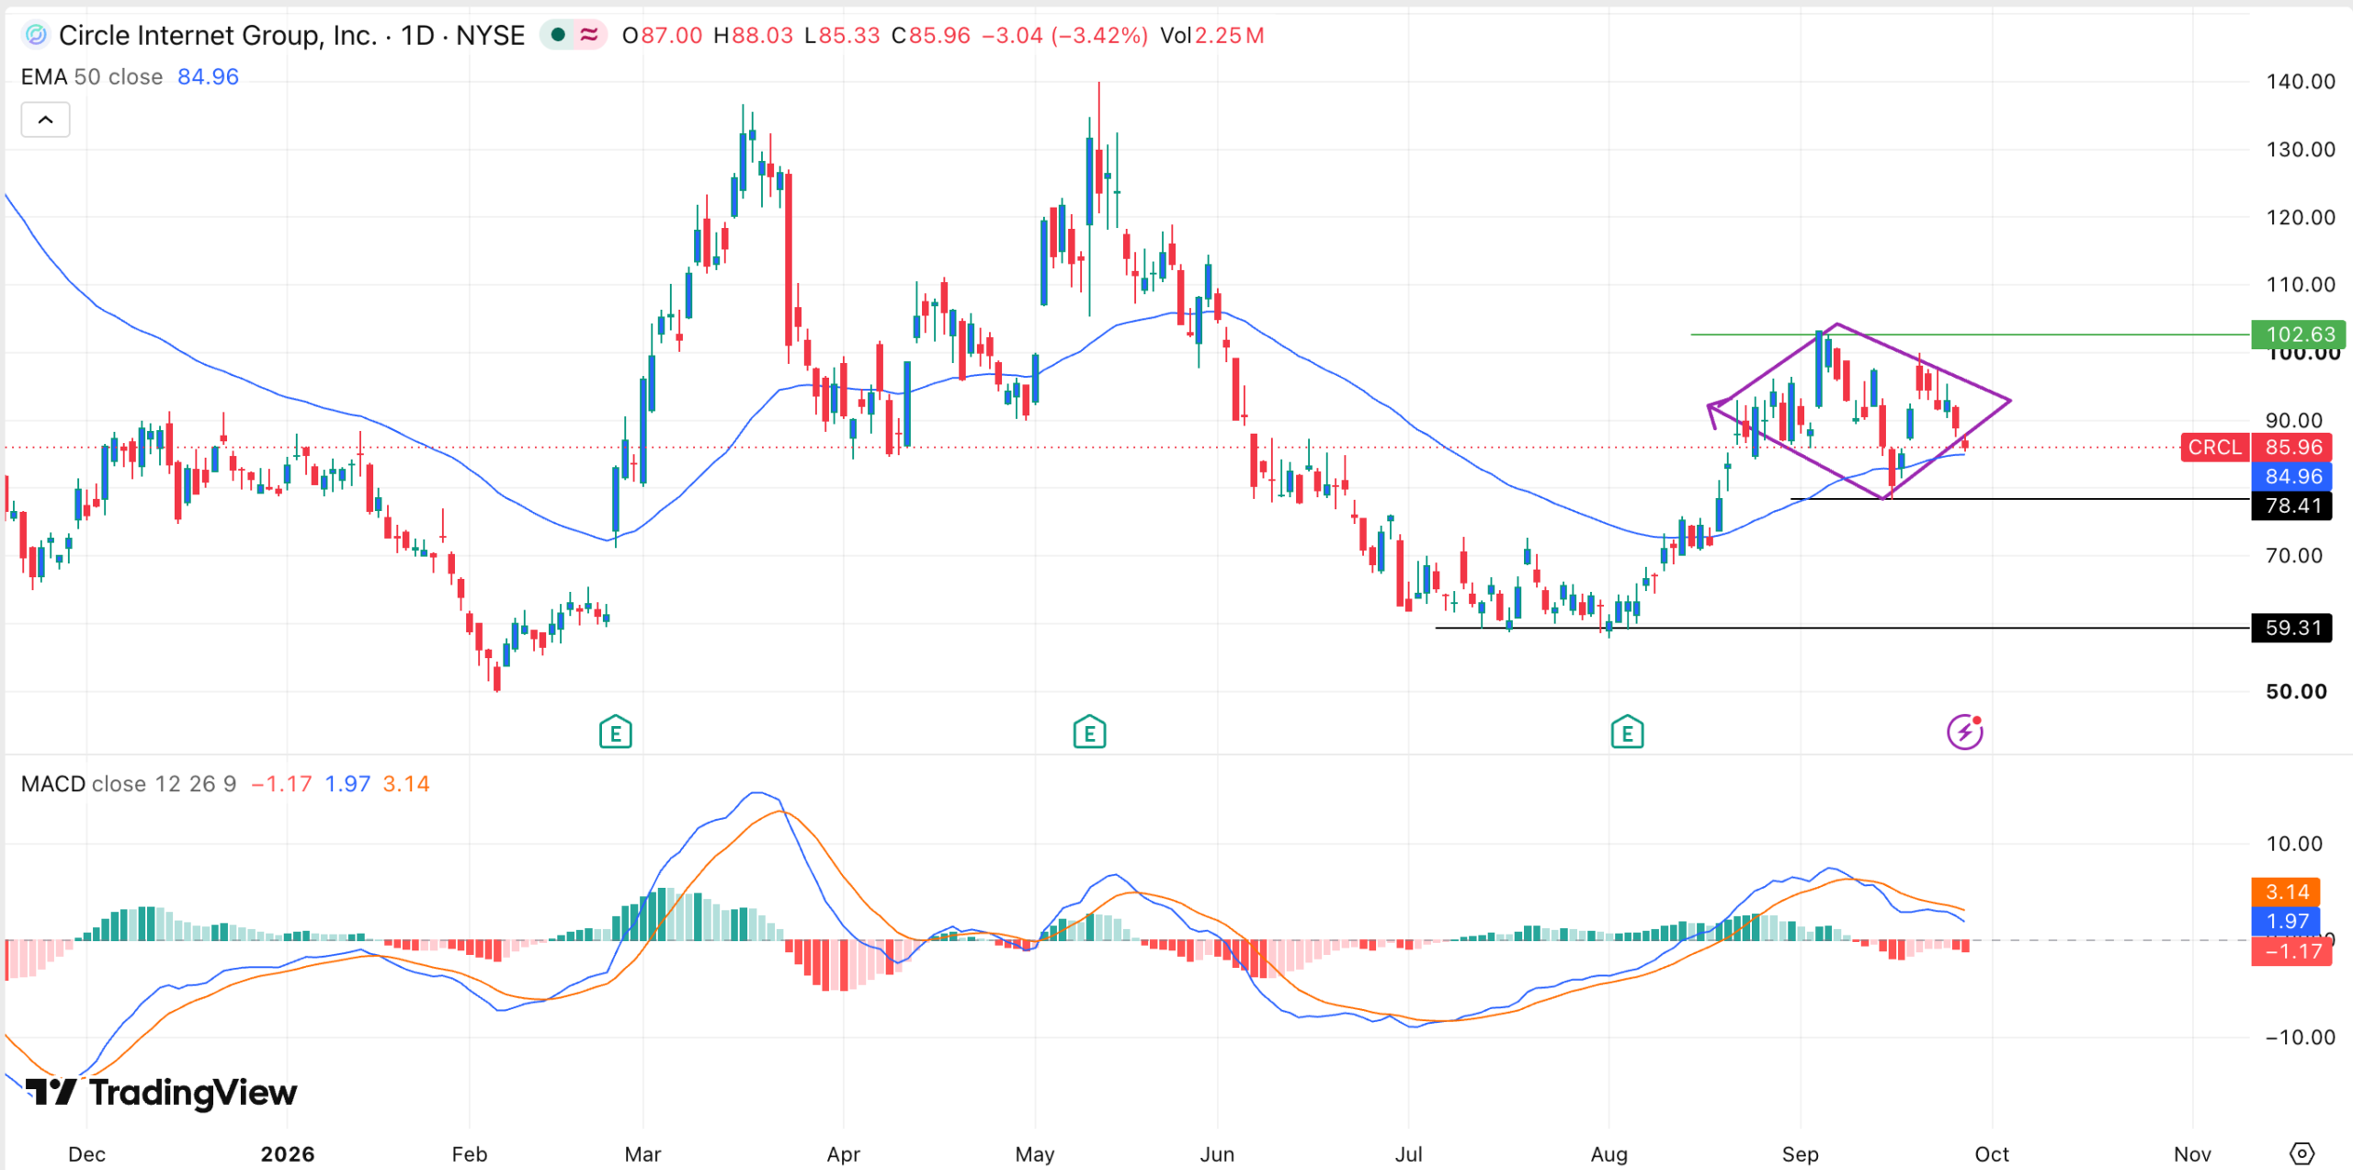Click the 2026 label on time axis
Screen dimensions: 2353x1170
click(288, 1154)
